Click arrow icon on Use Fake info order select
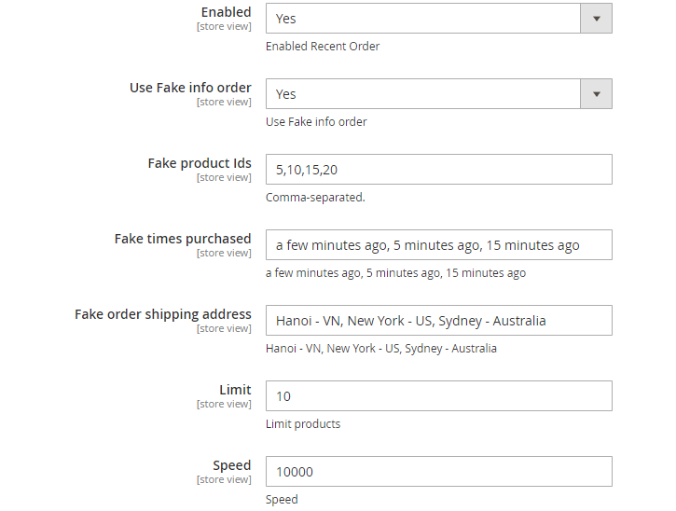This screenshot has height=511, width=676. click(x=597, y=93)
